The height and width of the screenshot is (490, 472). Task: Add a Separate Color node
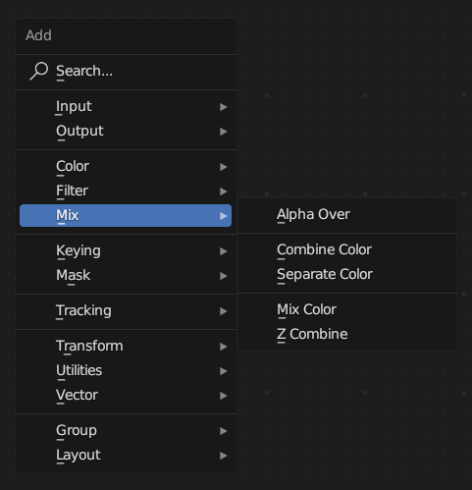346,275
